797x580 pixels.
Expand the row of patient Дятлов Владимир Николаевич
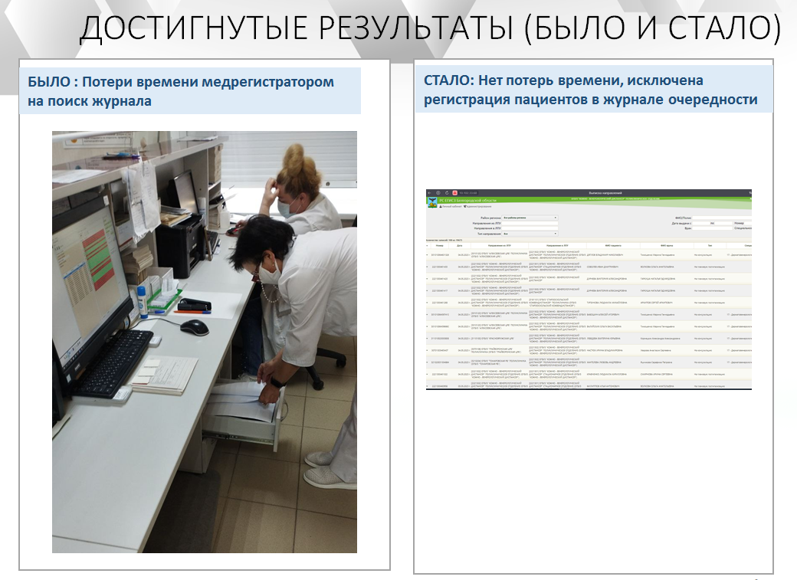point(427,254)
